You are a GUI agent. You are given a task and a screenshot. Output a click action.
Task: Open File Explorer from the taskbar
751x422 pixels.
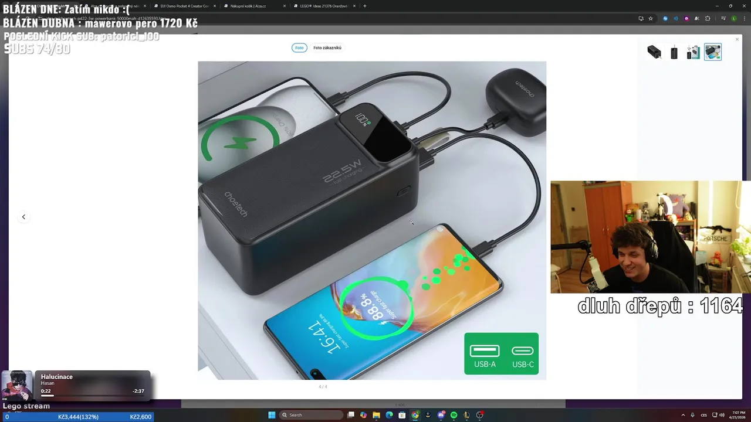click(x=376, y=415)
